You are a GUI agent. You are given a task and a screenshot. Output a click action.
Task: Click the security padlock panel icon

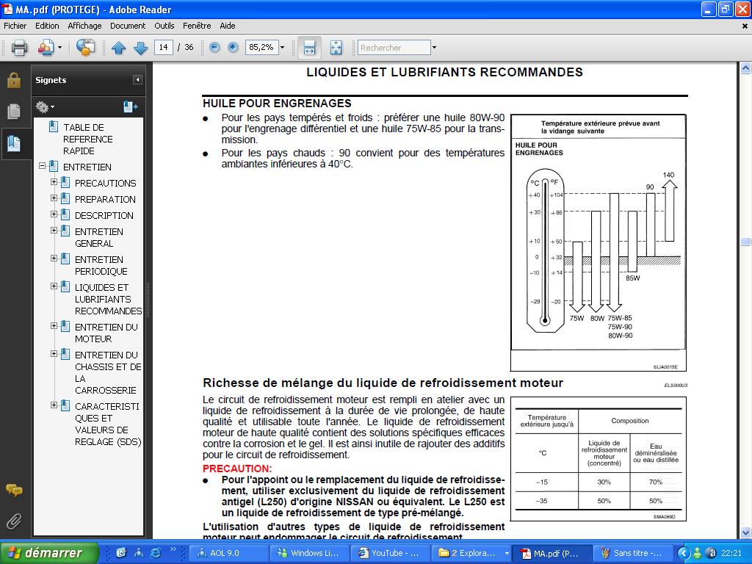13,81
